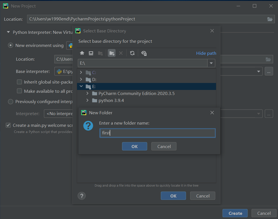Click the Hide path link
Viewport: 278px width, 219px height.
206,53
